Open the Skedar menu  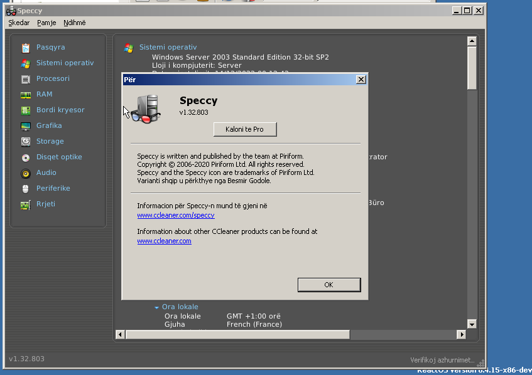tap(19, 23)
